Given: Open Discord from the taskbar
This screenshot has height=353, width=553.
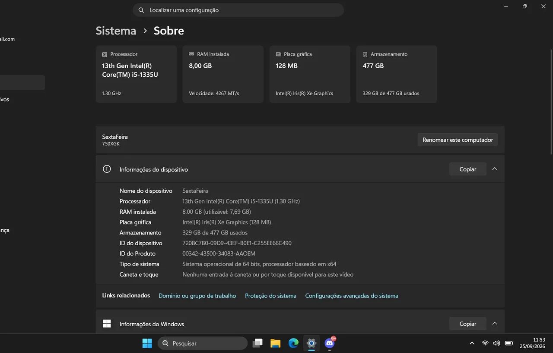Looking at the screenshot, I should click(330, 343).
